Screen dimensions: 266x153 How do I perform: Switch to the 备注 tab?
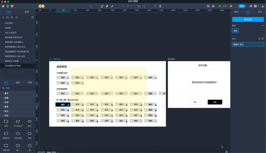[x=260, y=12]
